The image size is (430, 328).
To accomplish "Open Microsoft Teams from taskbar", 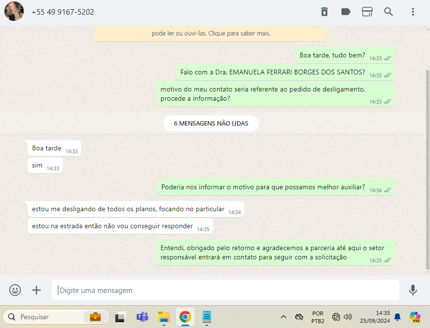I will (143, 317).
